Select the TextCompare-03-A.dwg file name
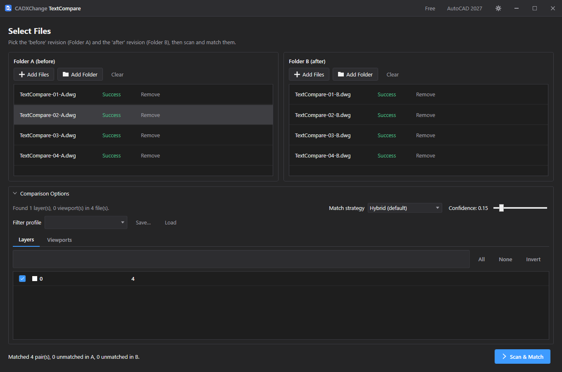This screenshot has width=562, height=372. [48, 136]
